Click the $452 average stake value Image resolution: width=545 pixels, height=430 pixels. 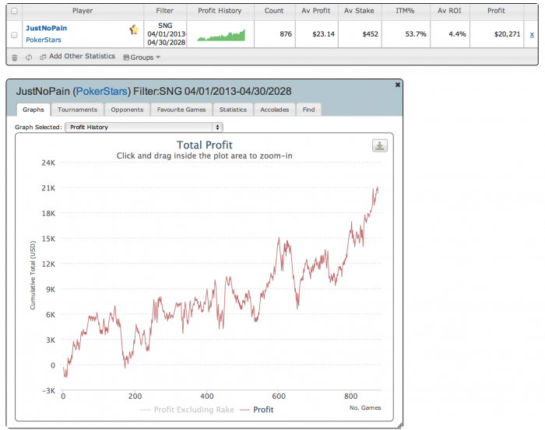[x=370, y=34]
